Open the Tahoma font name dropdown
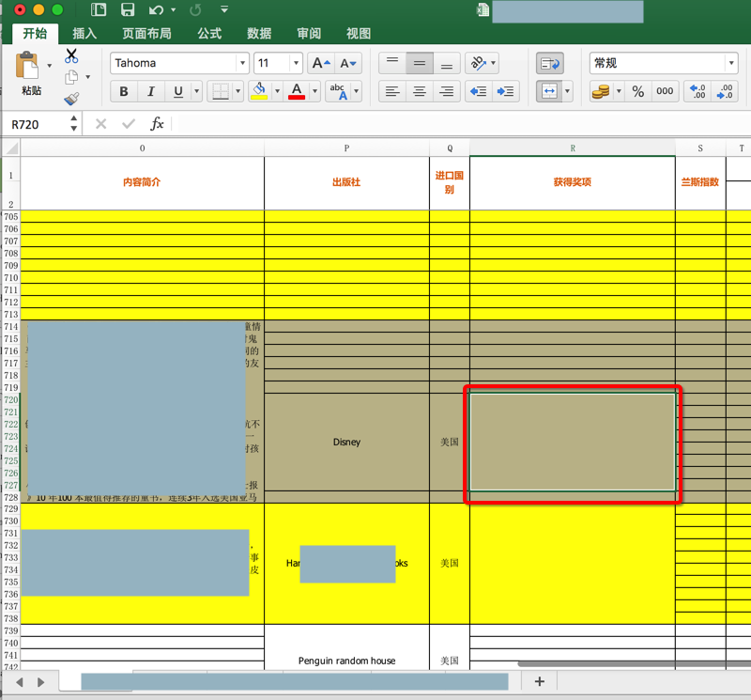 pos(241,64)
